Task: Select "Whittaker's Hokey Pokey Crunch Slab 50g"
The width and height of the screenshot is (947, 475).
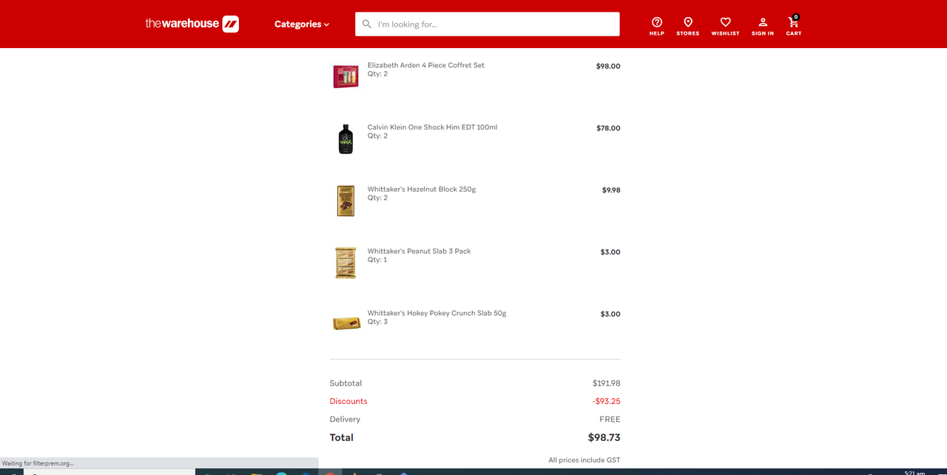Action: [437, 314]
